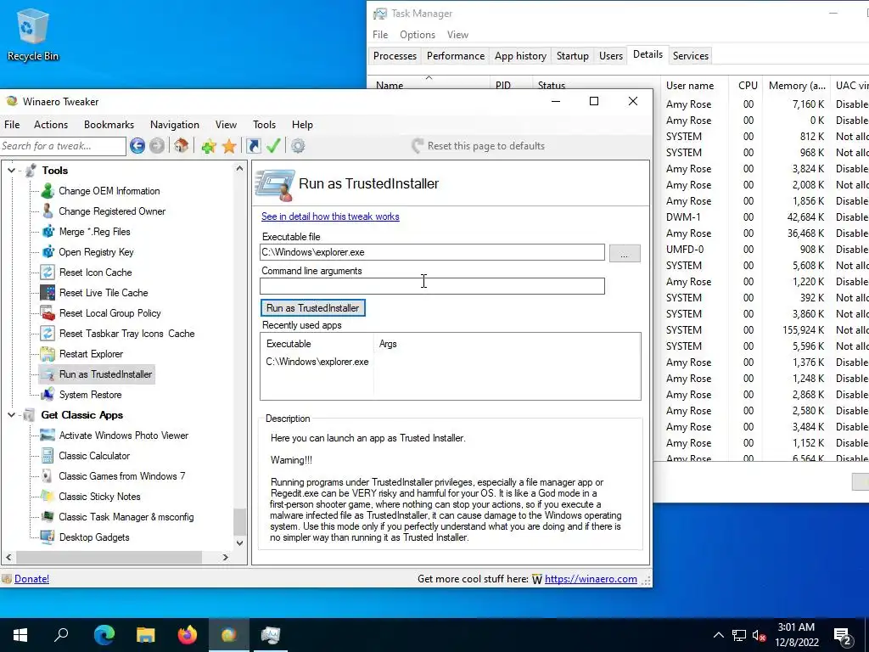The width and height of the screenshot is (869, 652).
Task: Select Reset Tasbkar Tray Icons Cache item
Action: coord(127,334)
